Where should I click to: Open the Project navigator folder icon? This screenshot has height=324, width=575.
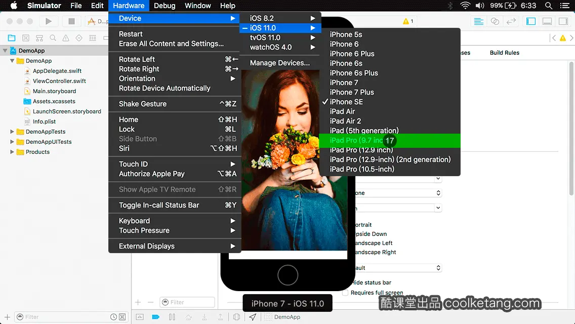12,38
